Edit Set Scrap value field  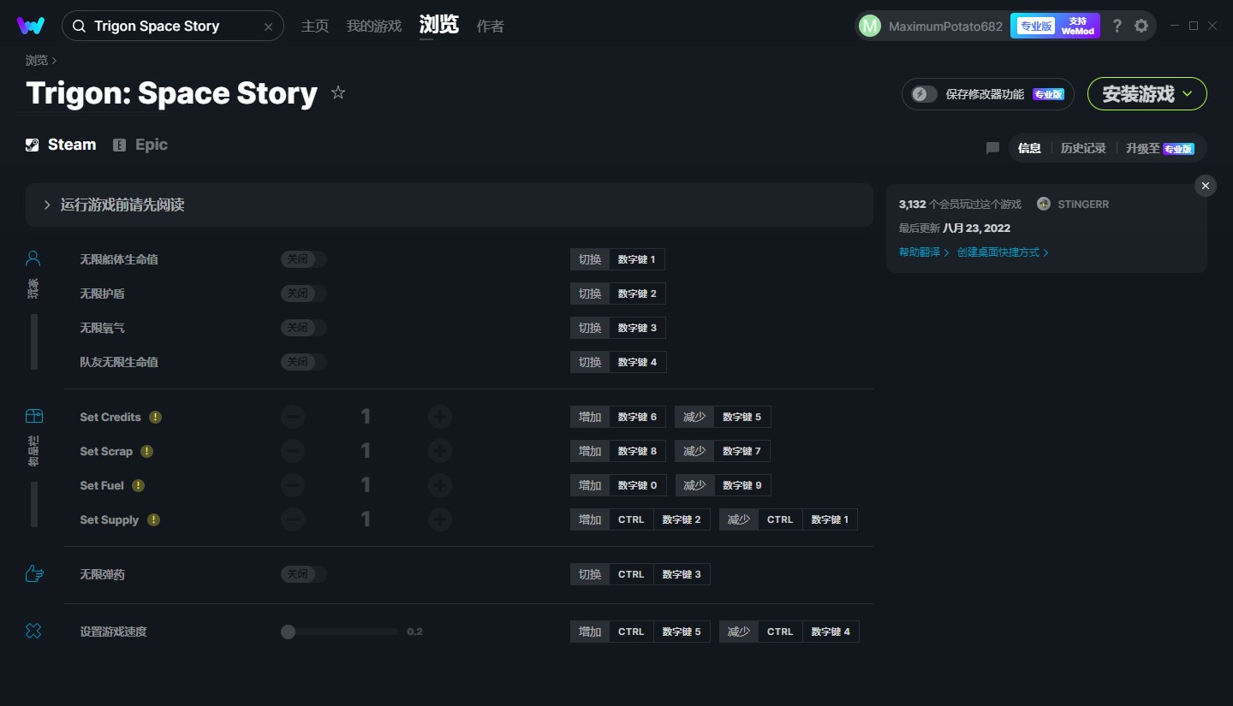click(366, 451)
